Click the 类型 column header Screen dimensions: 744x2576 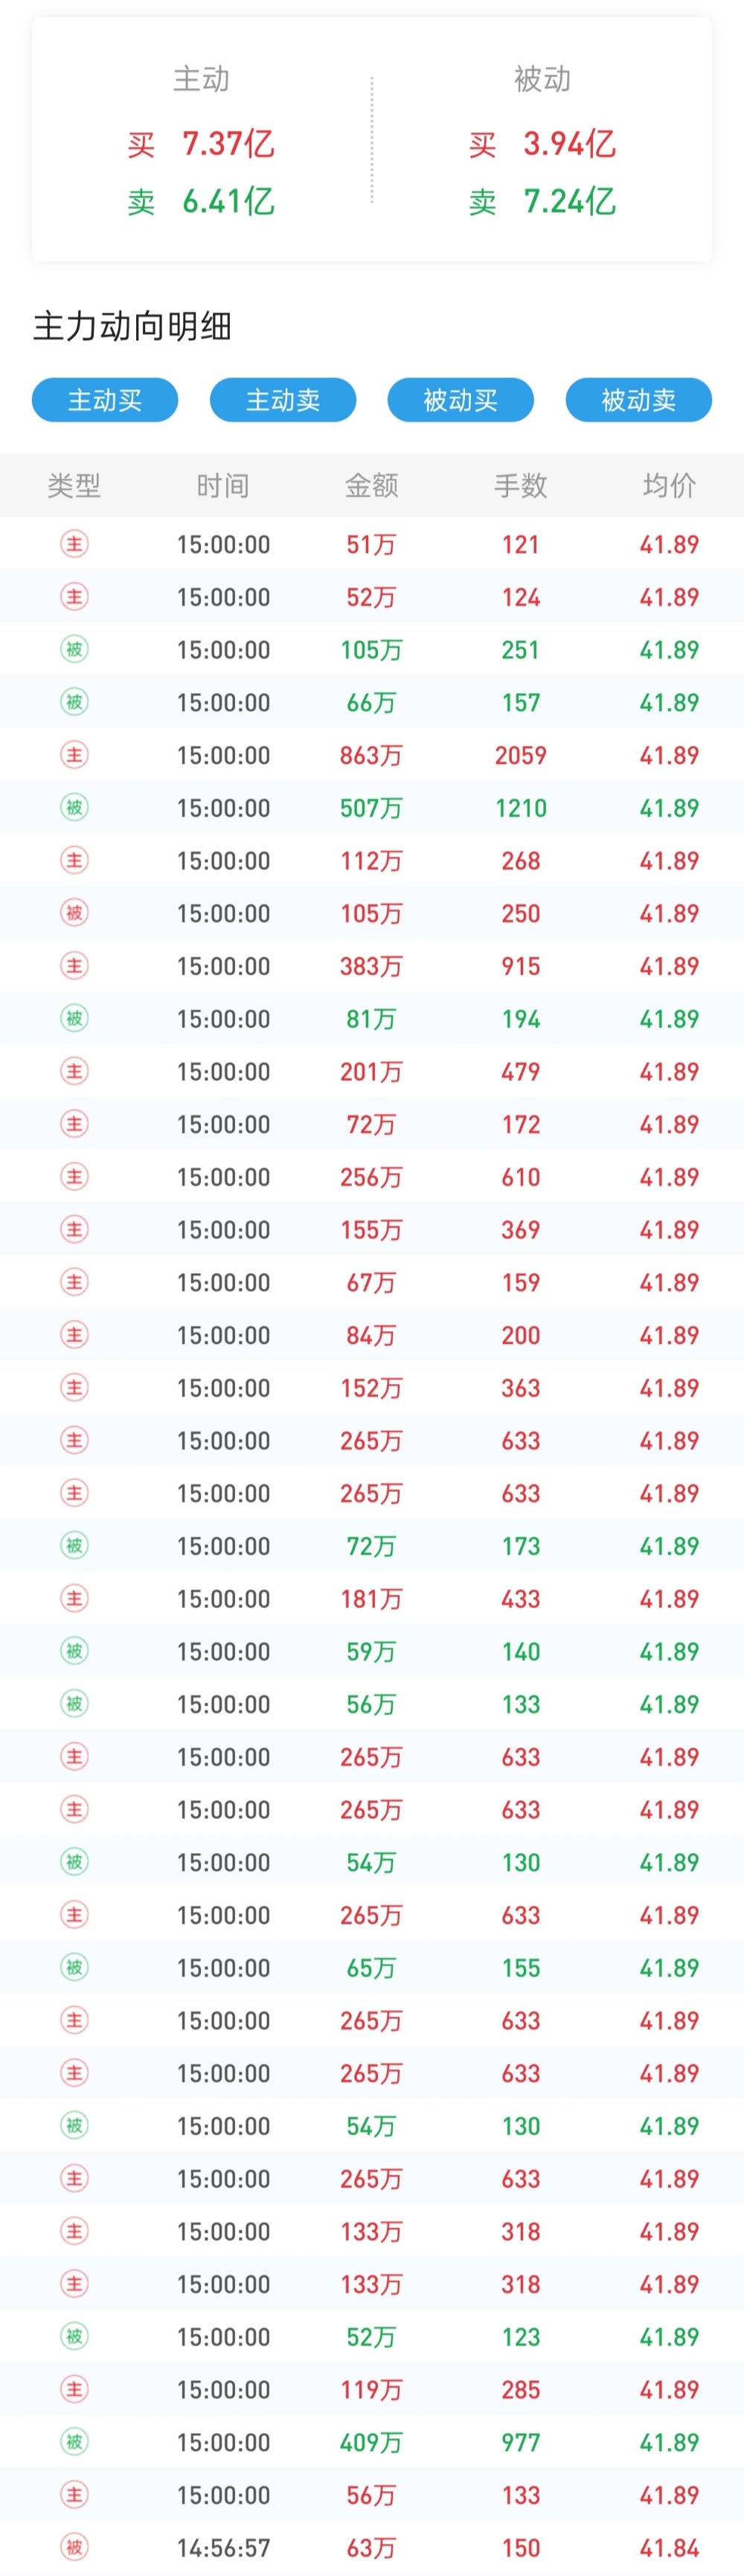coord(74,486)
